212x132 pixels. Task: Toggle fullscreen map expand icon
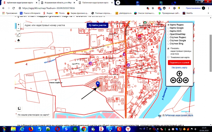19,35
